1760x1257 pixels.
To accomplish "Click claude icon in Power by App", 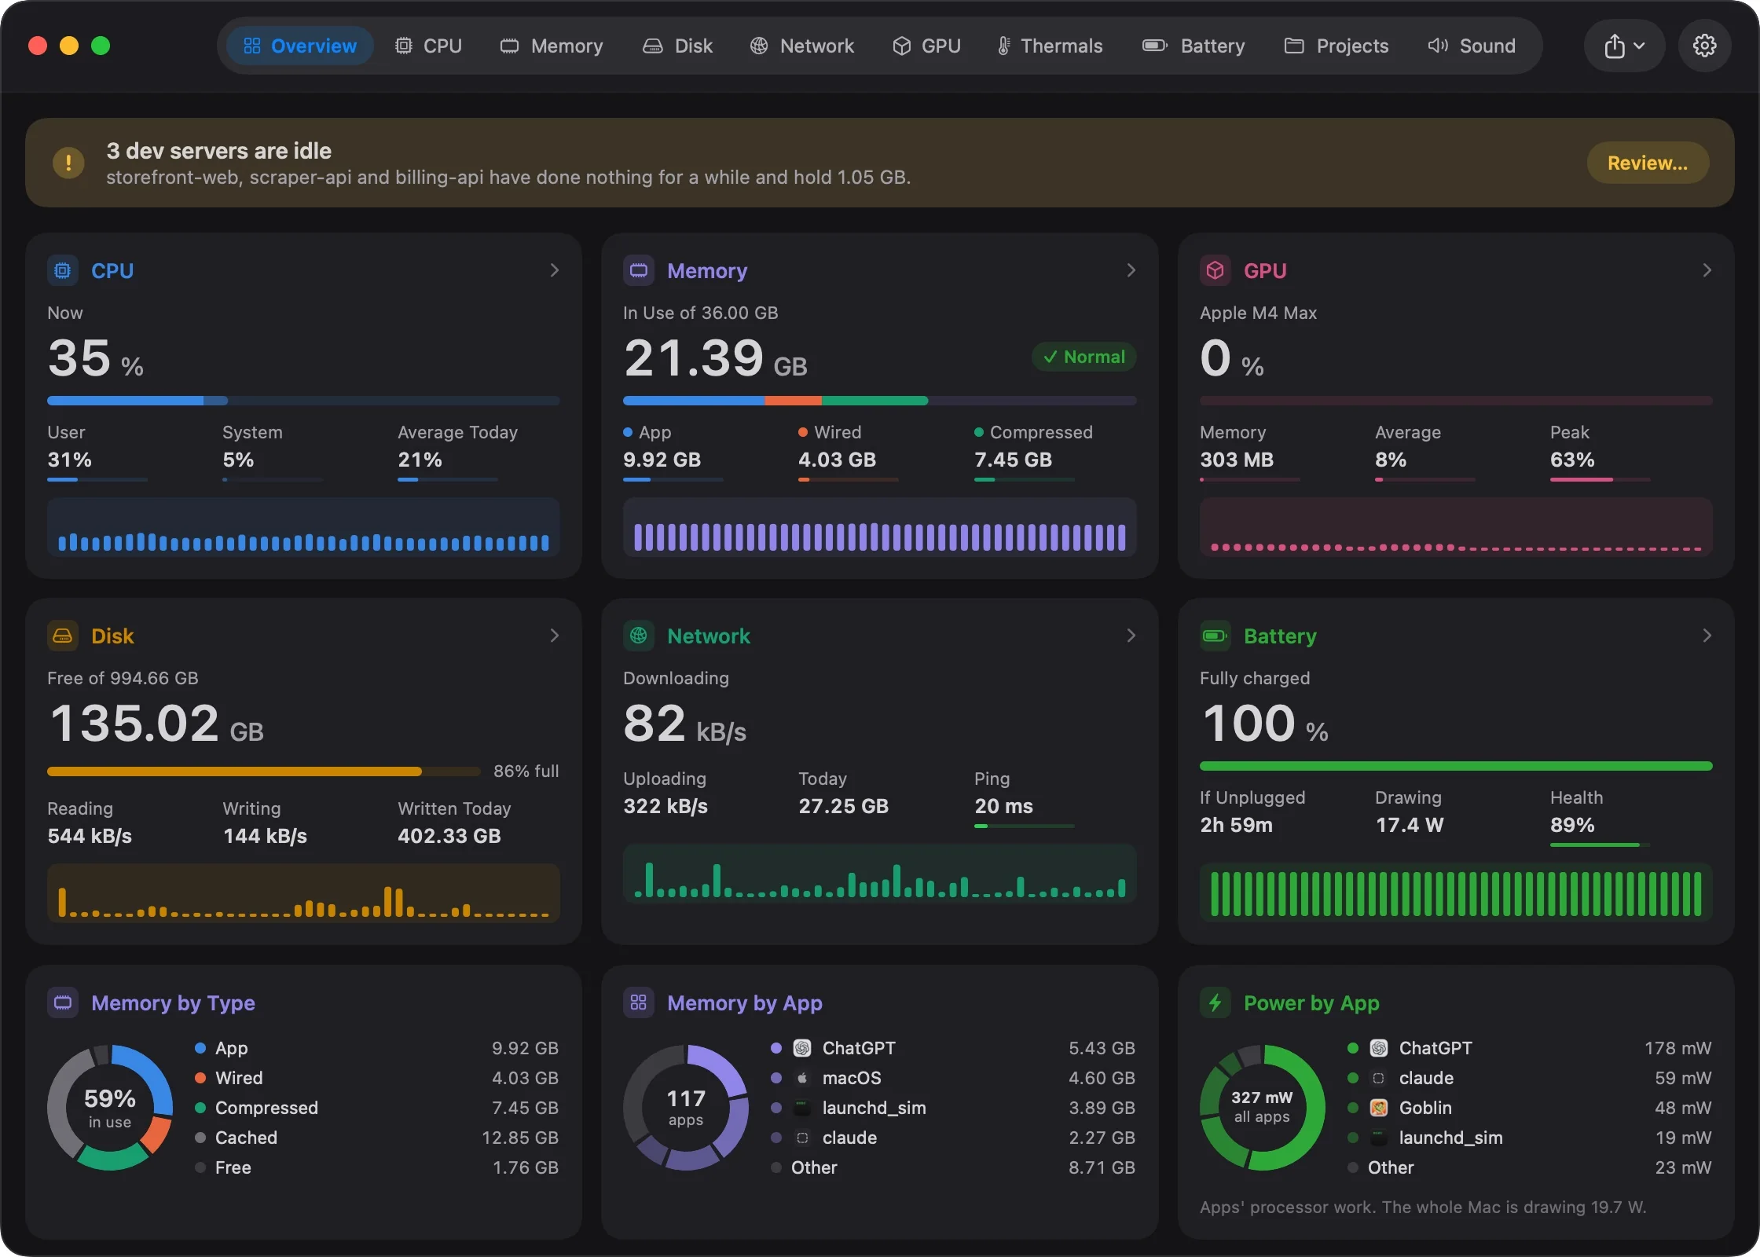I will pos(1379,1078).
